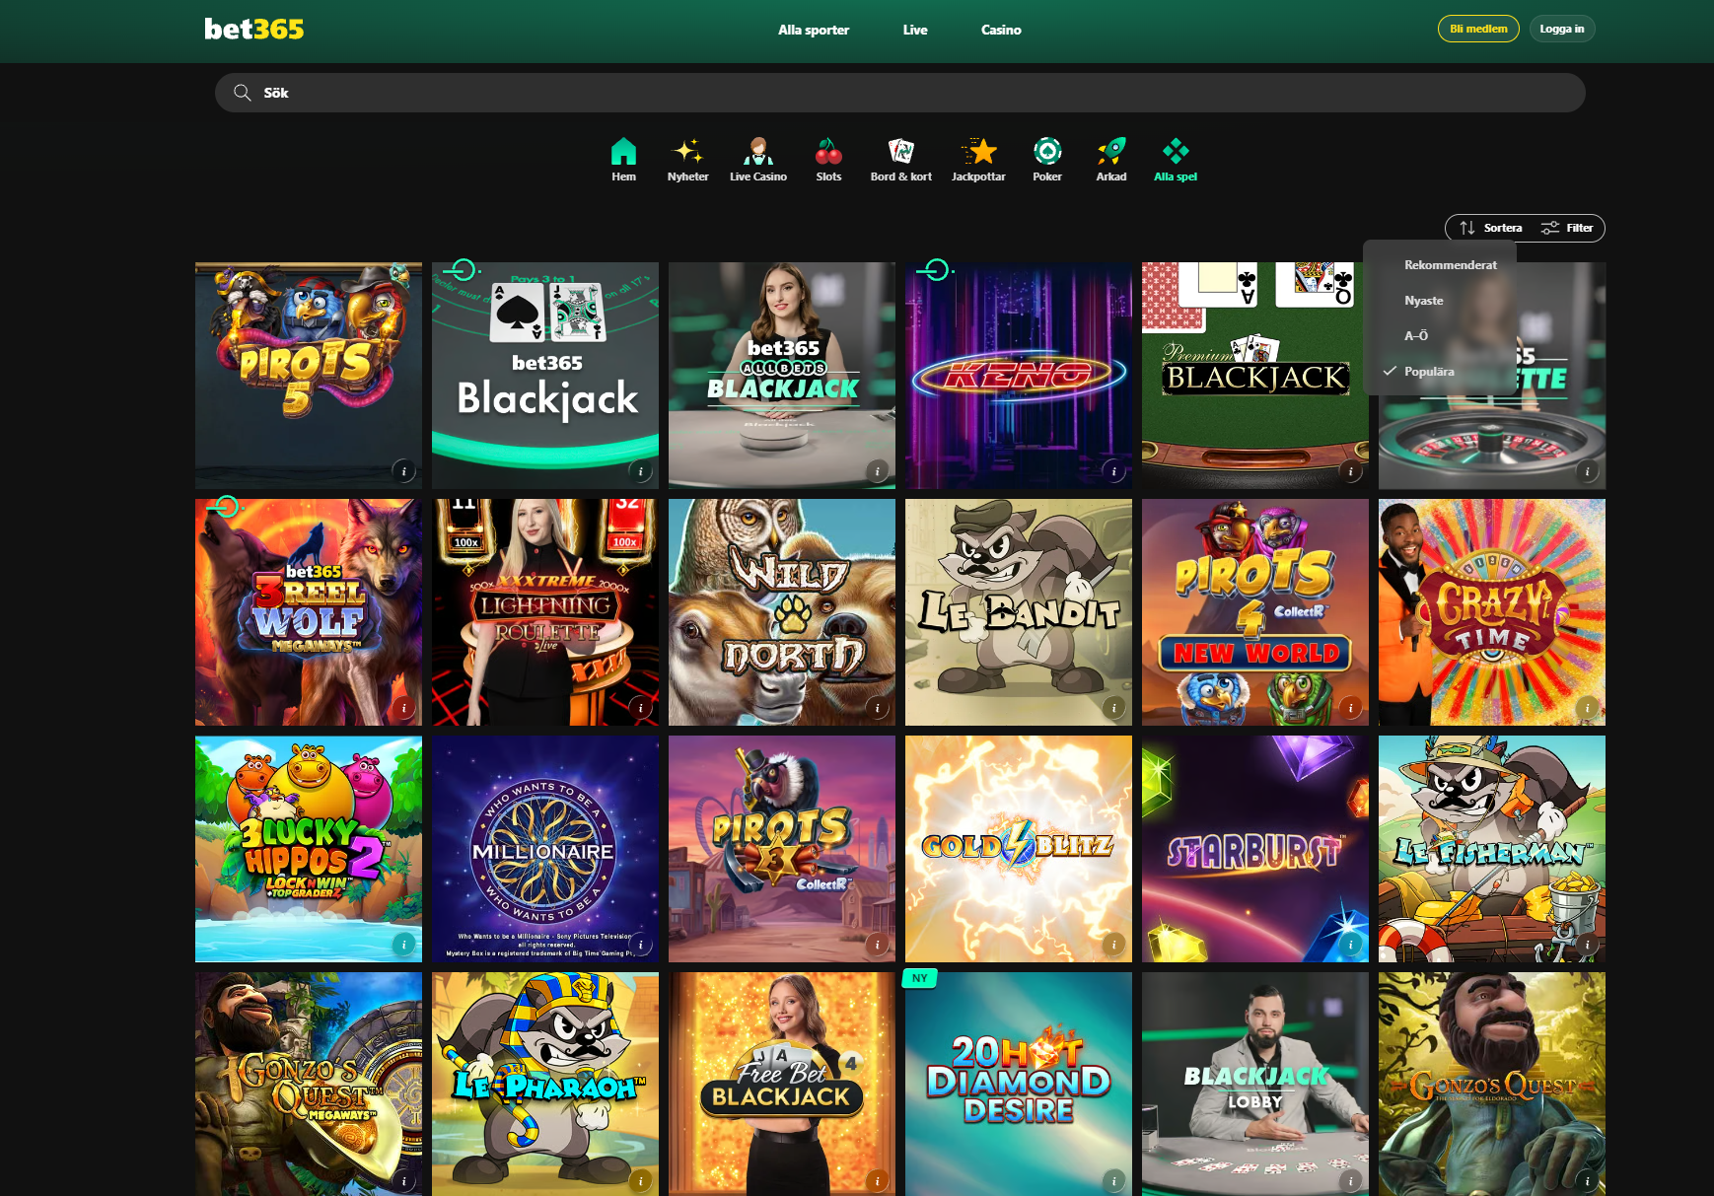
Task: Sort games alphabetically A–Ö
Action: pyautogui.click(x=1416, y=336)
